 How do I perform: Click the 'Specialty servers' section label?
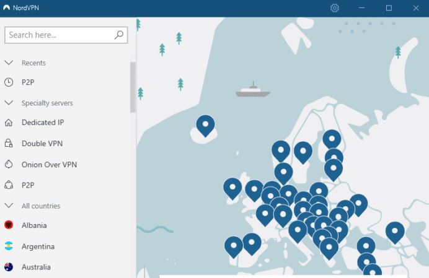point(47,103)
